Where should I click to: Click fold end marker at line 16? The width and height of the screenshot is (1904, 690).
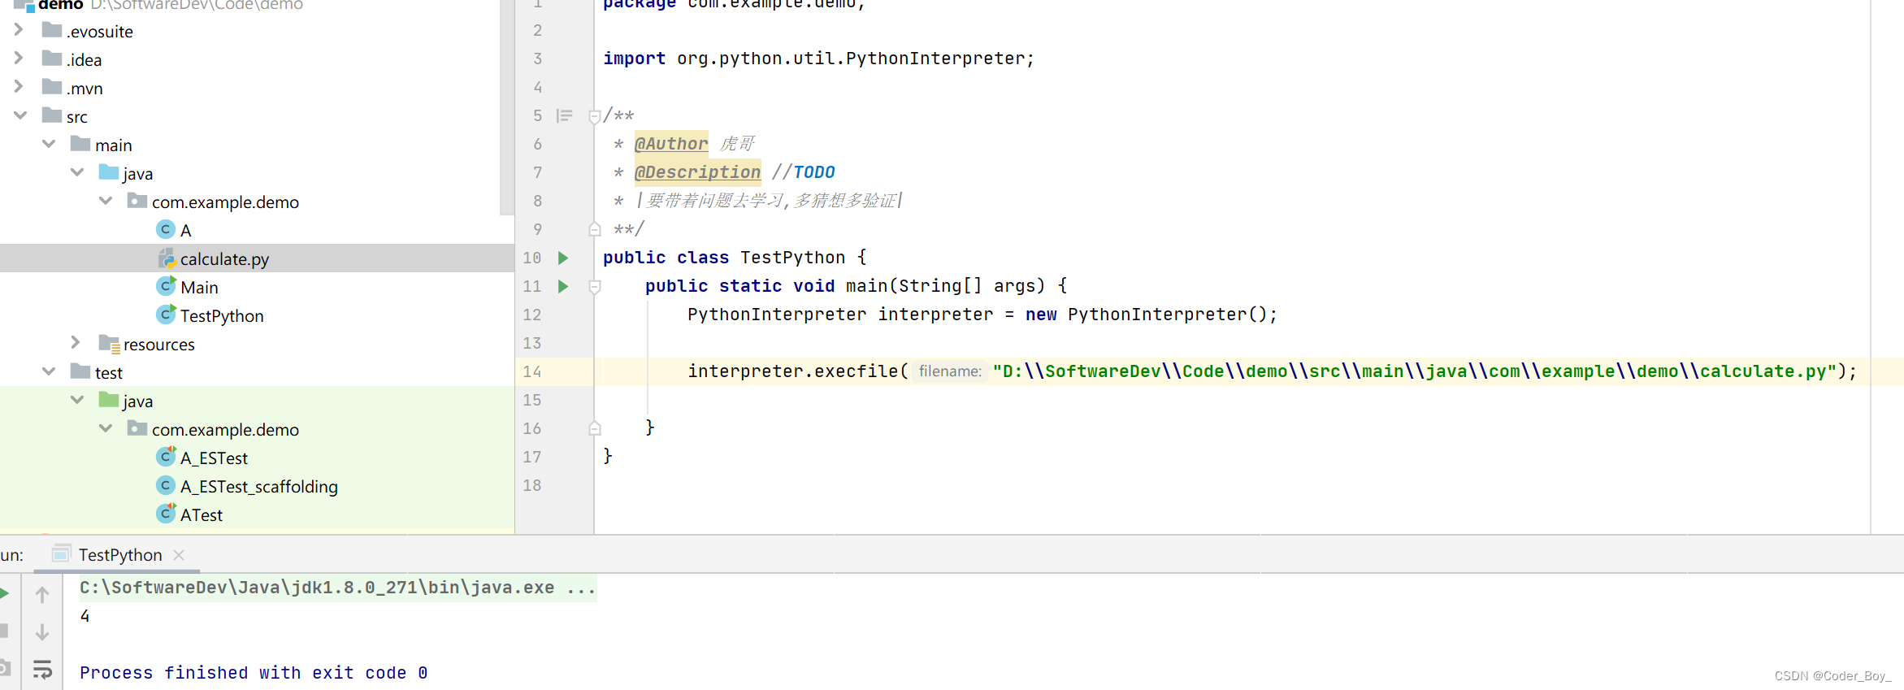[x=594, y=428]
